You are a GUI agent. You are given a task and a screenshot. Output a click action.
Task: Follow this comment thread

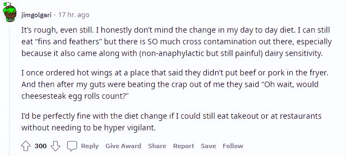click(x=233, y=146)
